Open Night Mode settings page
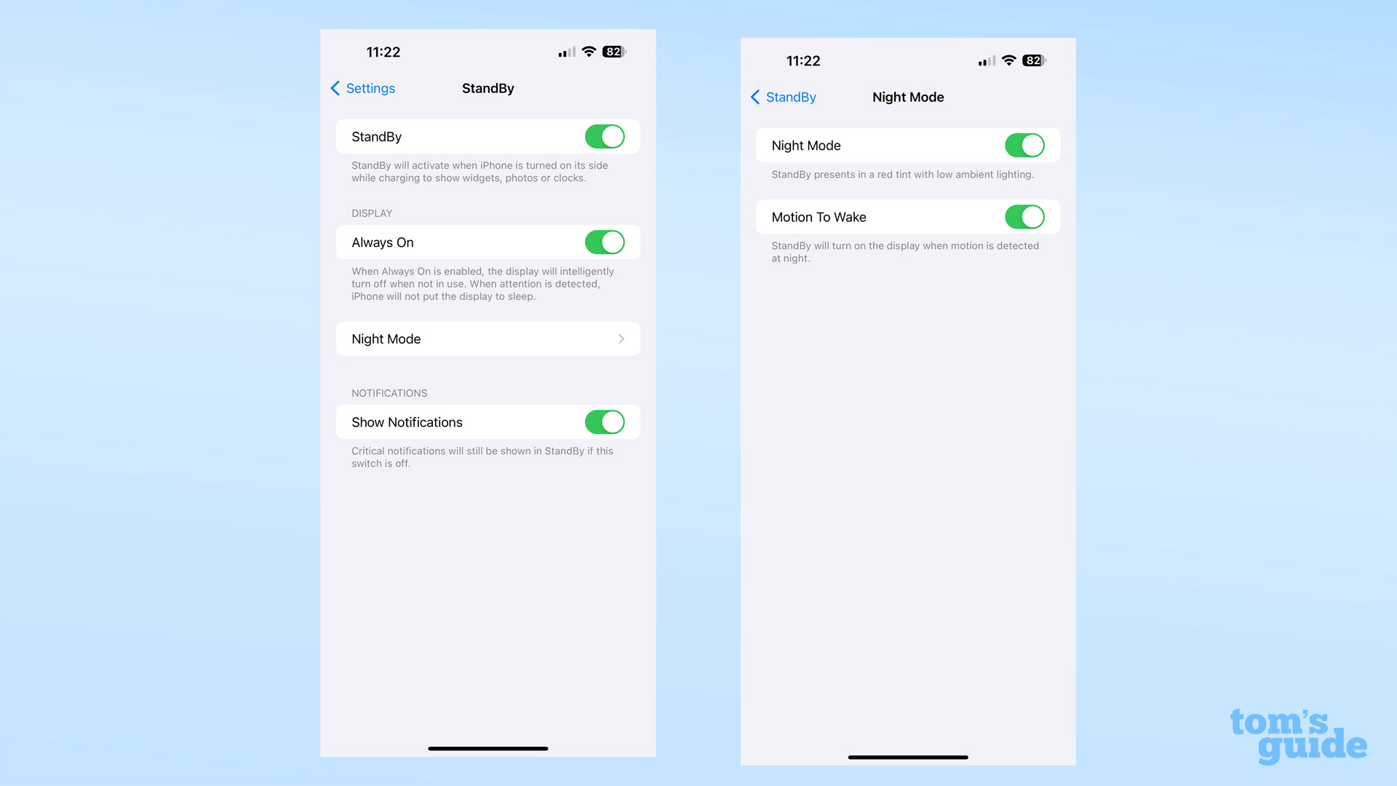 488,338
